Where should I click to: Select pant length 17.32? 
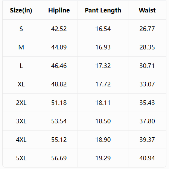point(103,66)
